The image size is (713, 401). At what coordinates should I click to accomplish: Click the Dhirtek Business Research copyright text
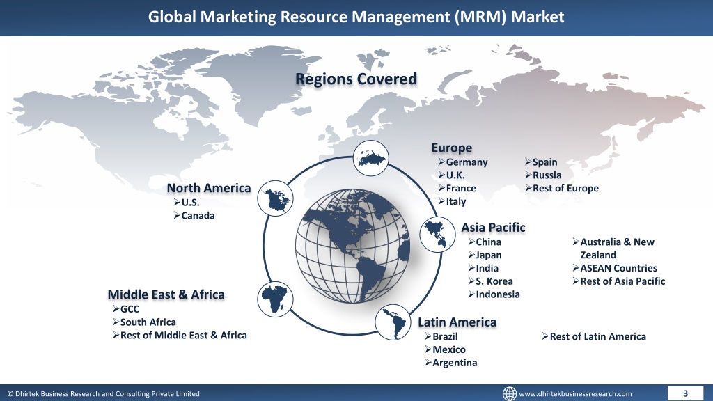103,394
